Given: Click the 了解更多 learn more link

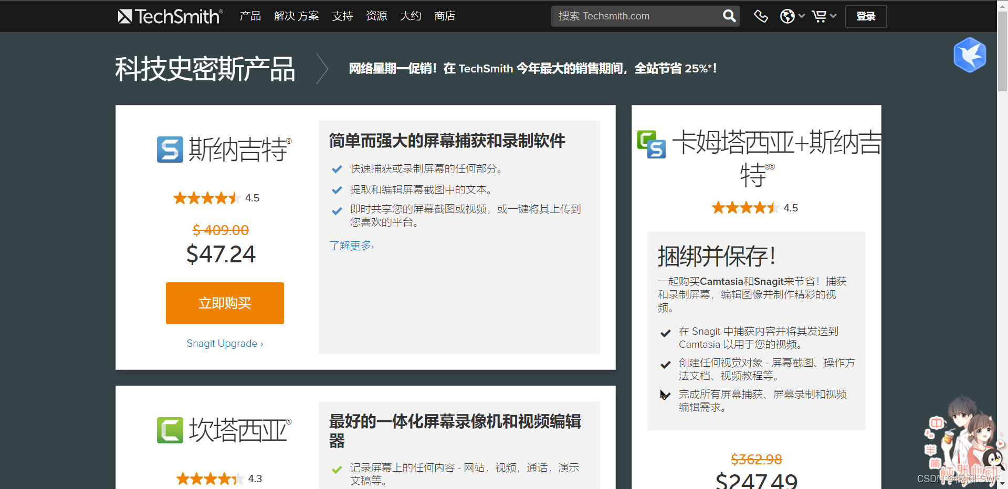Looking at the screenshot, I should point(351,246).
